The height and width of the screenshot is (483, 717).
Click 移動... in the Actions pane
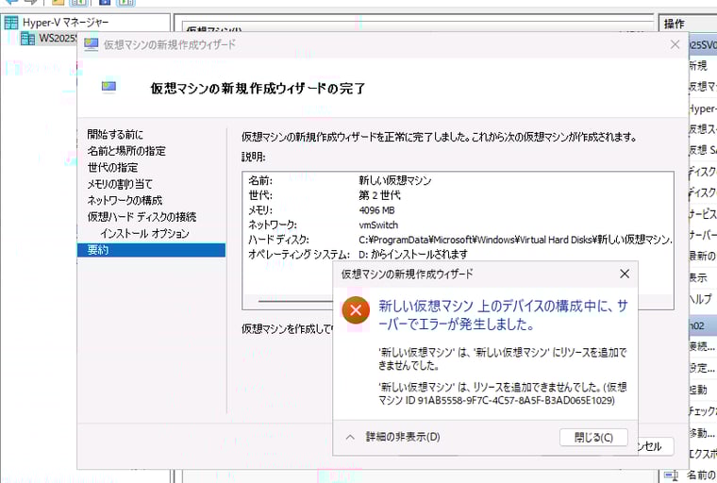[702, 432]
